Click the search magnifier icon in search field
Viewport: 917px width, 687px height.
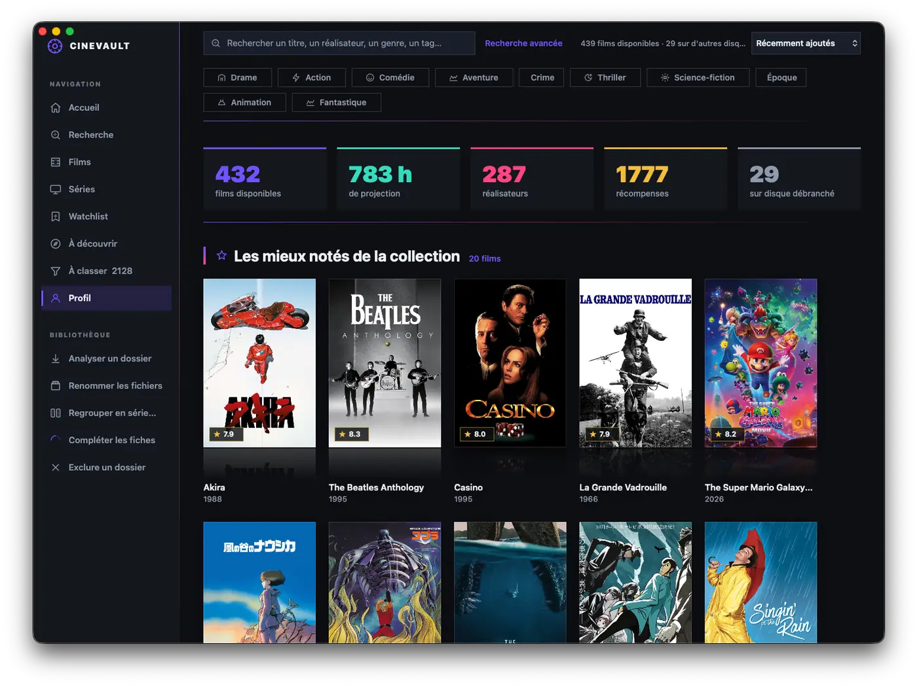pos(216,43)
